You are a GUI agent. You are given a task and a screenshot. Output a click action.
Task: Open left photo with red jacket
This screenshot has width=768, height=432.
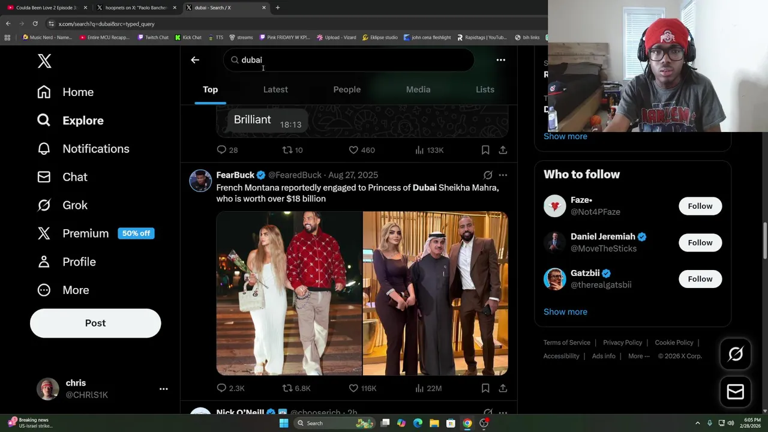coord(289,293)
